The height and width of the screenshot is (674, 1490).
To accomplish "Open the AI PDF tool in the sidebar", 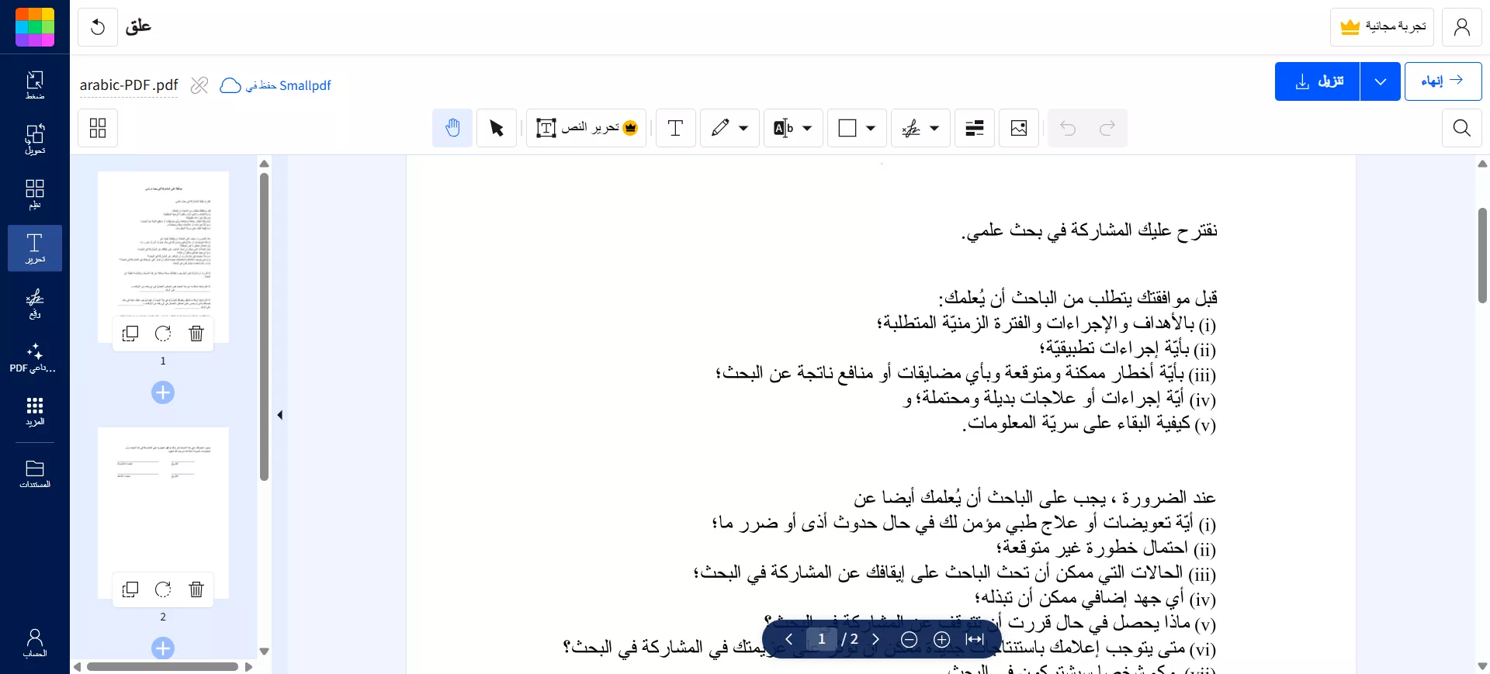I will tap(35, 358).
